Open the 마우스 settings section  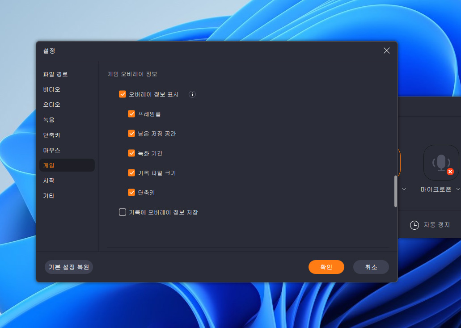point(52,150)
